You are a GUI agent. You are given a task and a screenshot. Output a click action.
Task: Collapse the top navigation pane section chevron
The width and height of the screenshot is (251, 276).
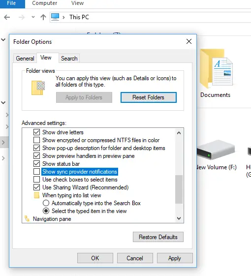pyautogui.click(x=3, y=40)
